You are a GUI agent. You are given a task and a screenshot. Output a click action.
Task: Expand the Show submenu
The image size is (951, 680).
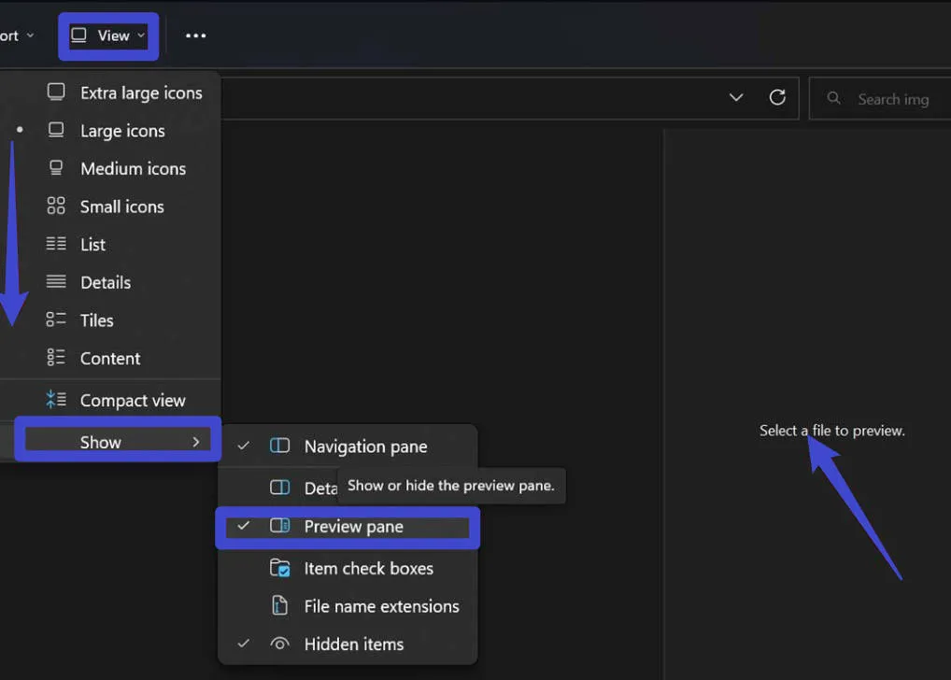tap(121, 442)
